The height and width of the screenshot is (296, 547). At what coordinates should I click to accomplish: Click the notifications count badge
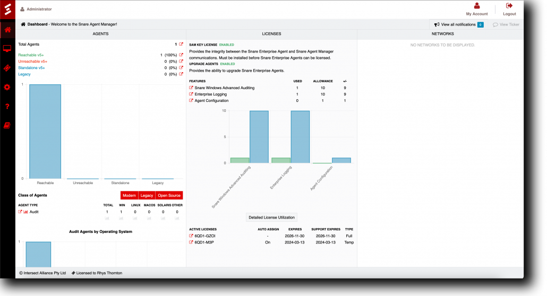[x=481, y=24]
